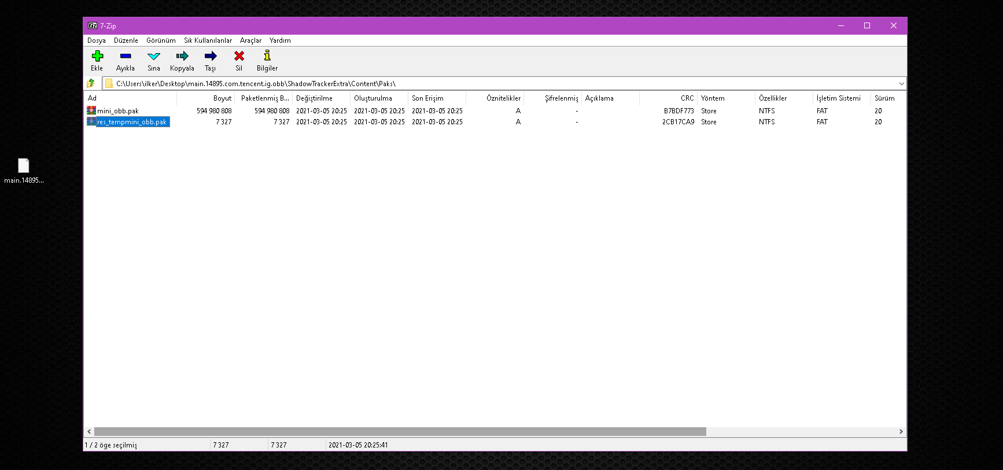Image resolution: width=1003 pixels, height=470 pixels.
Task: Open the Düzenle menu
Action: (x=126, y=40)
